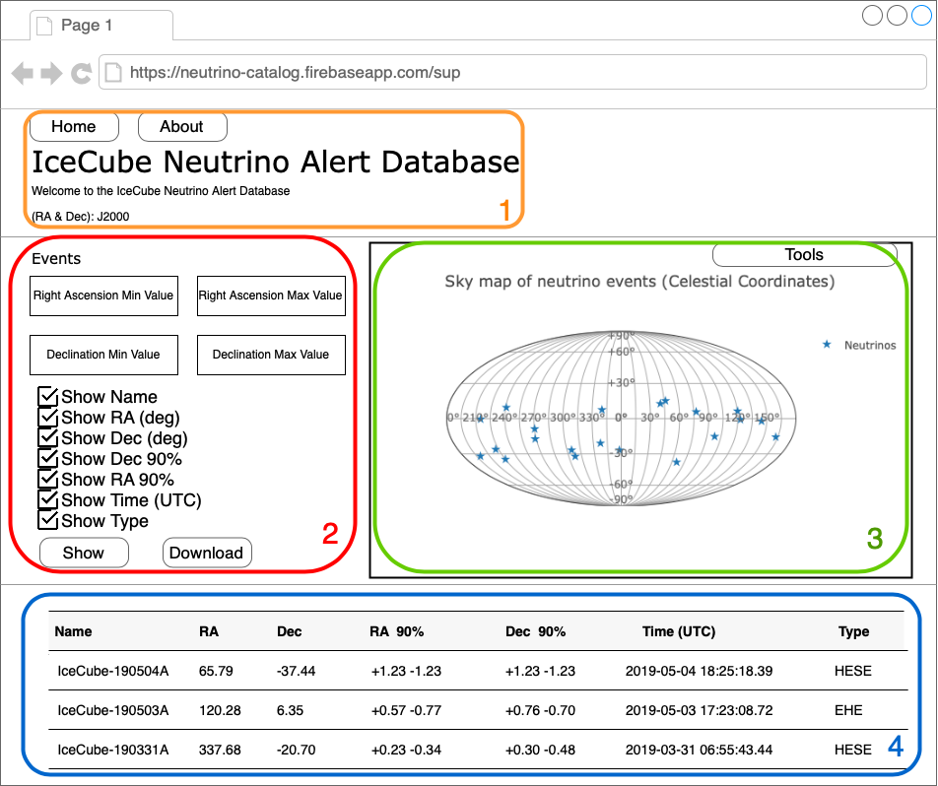The width and height of the screenshot is (938, 786).
Task: Uncheck the Show Name checkbox
Action: pyautogui.click(x=48, y=397)
